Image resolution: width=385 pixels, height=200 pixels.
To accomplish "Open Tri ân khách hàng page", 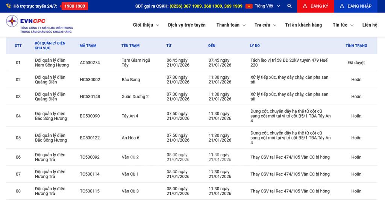I will (x=303, y=25).
